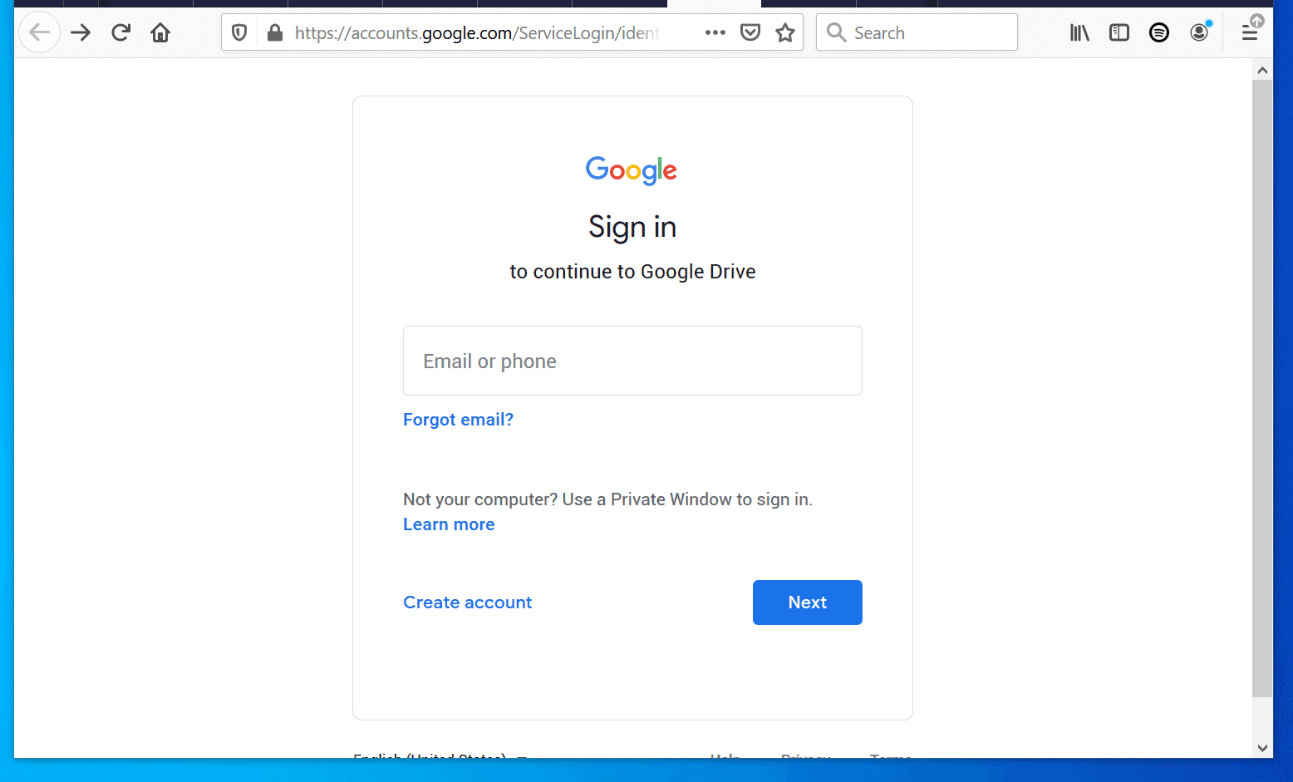
Task: Toggle the browser sidebar
Action: (1118, 32)
